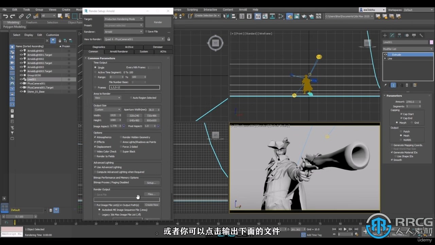Click the Create Now button
This screenshot has width=435, height=245.
click(152, 205)
